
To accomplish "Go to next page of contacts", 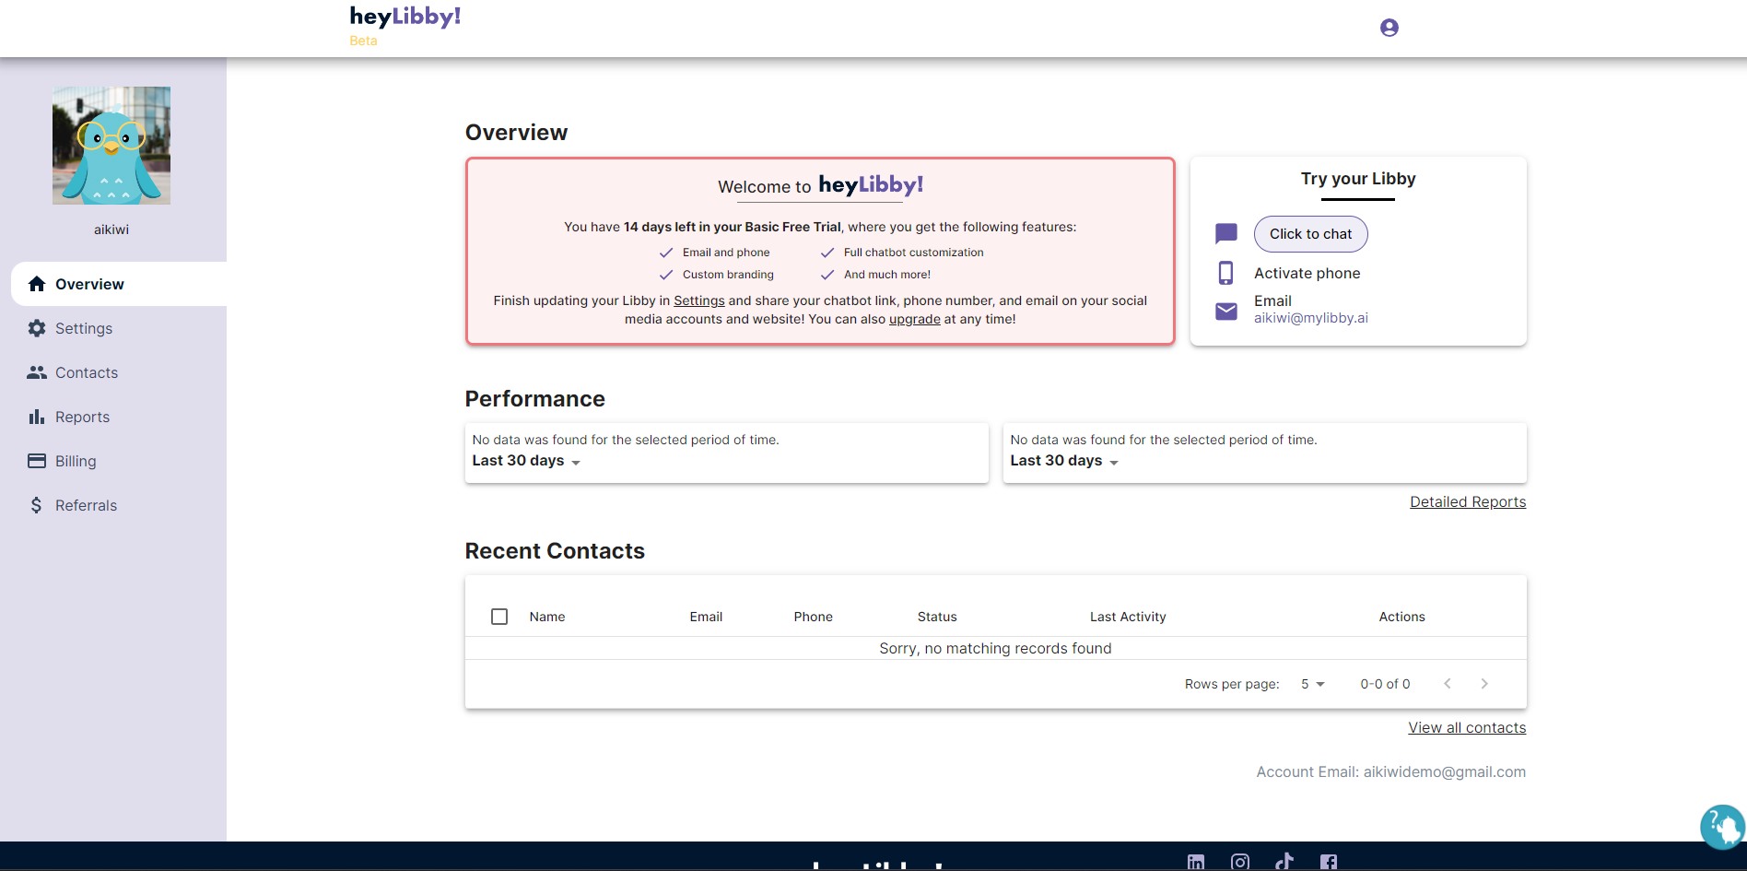I will [x=1484, y=684].
